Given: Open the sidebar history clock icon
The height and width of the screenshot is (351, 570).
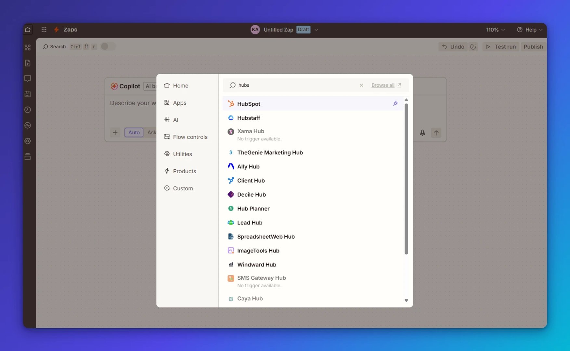Looking at the screenshot, I should coord(28,110).
